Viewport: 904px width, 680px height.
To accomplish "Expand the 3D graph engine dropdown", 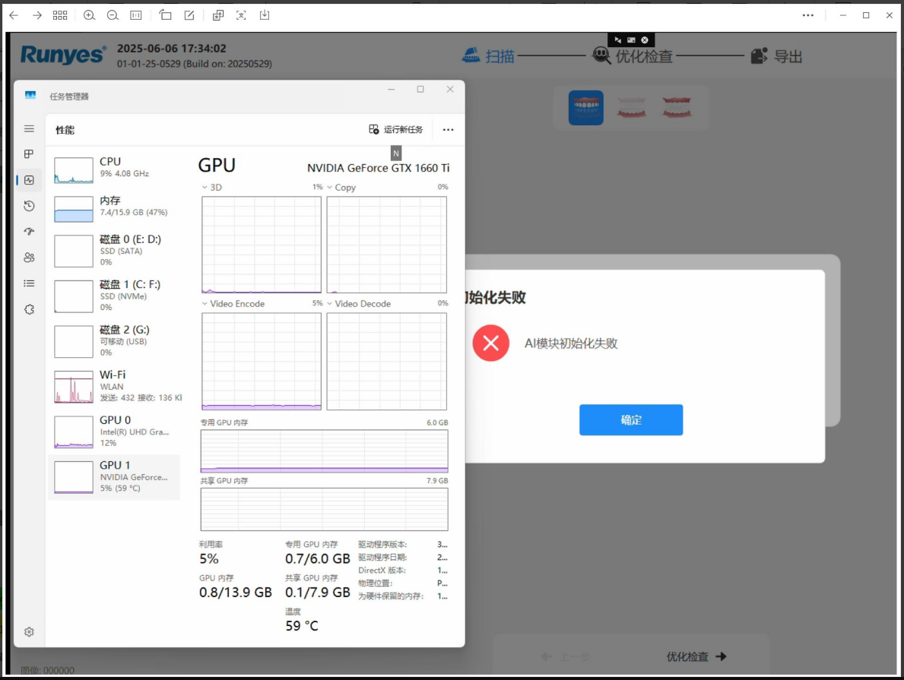I will [205, 187].
